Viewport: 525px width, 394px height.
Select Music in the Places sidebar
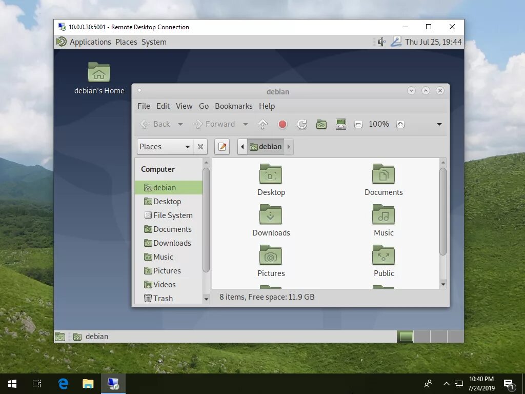click(169, 257)
